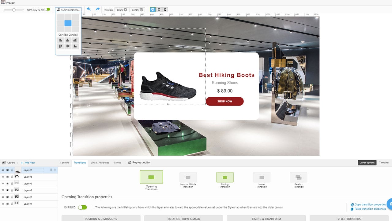This screenshot has height=221, width=392.
Task: Duplicate Layer #7 with the copy icon
Action: (51, 170)
